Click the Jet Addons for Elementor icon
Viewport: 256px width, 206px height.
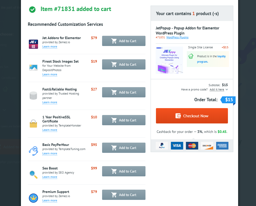[33, 44]
